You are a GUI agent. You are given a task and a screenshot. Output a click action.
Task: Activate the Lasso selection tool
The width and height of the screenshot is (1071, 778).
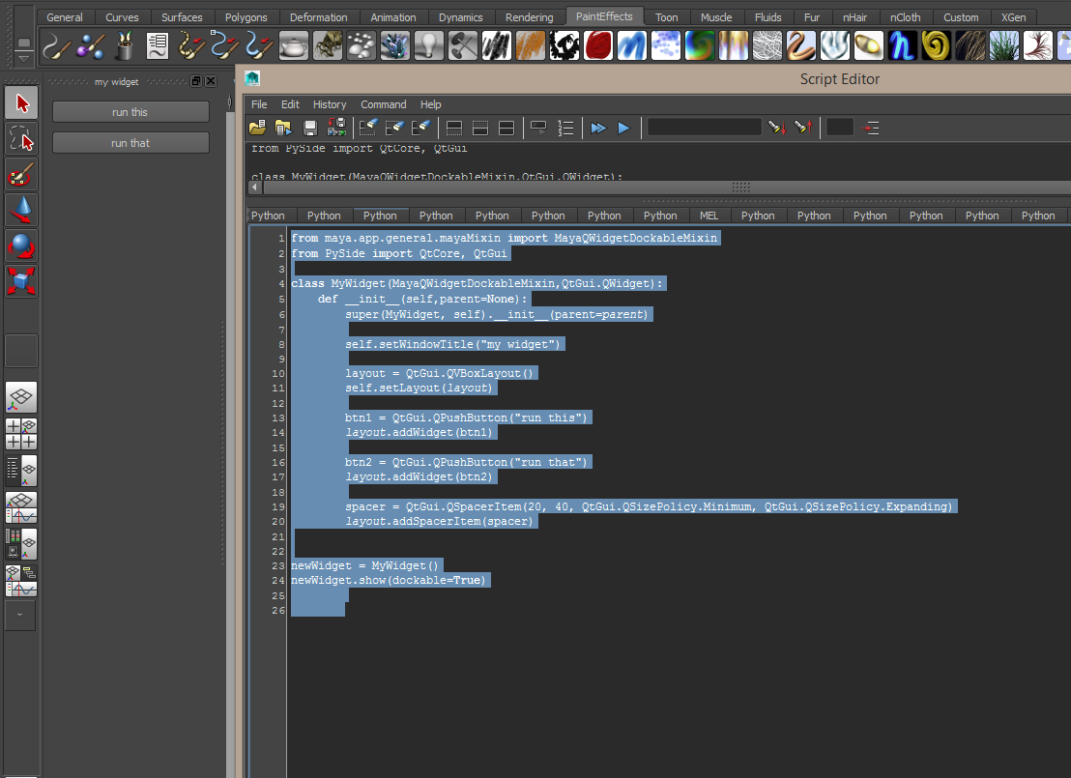pyautogui.click(x=20, y=137)
